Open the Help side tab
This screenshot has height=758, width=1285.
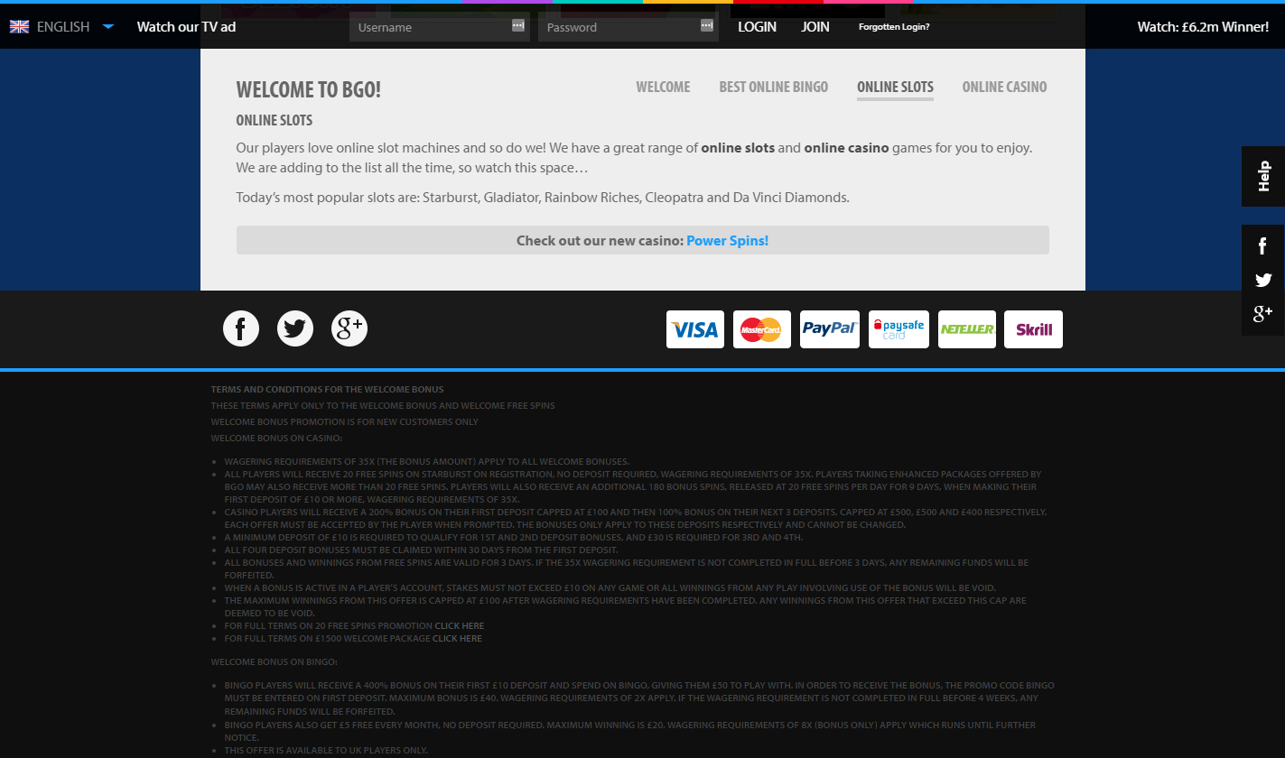[x=1263, y=176]
